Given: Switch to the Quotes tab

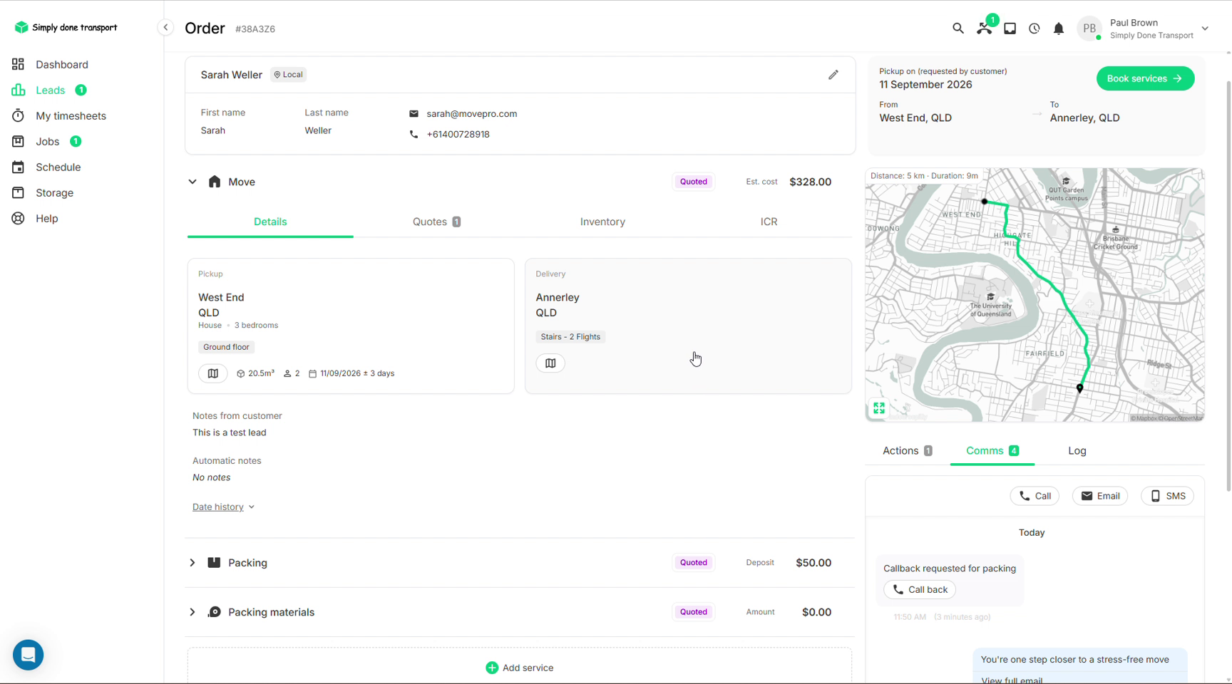Looking at the screenshot, I should pyautogui.click(x=436, y=222).
